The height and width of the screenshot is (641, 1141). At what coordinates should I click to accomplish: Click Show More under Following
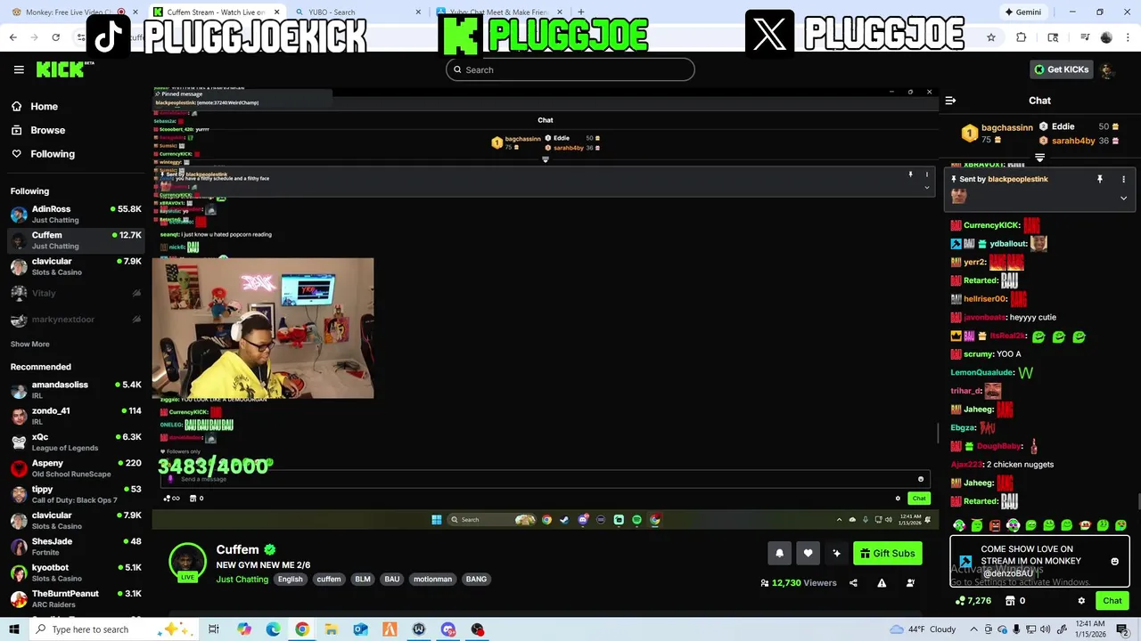30,345
